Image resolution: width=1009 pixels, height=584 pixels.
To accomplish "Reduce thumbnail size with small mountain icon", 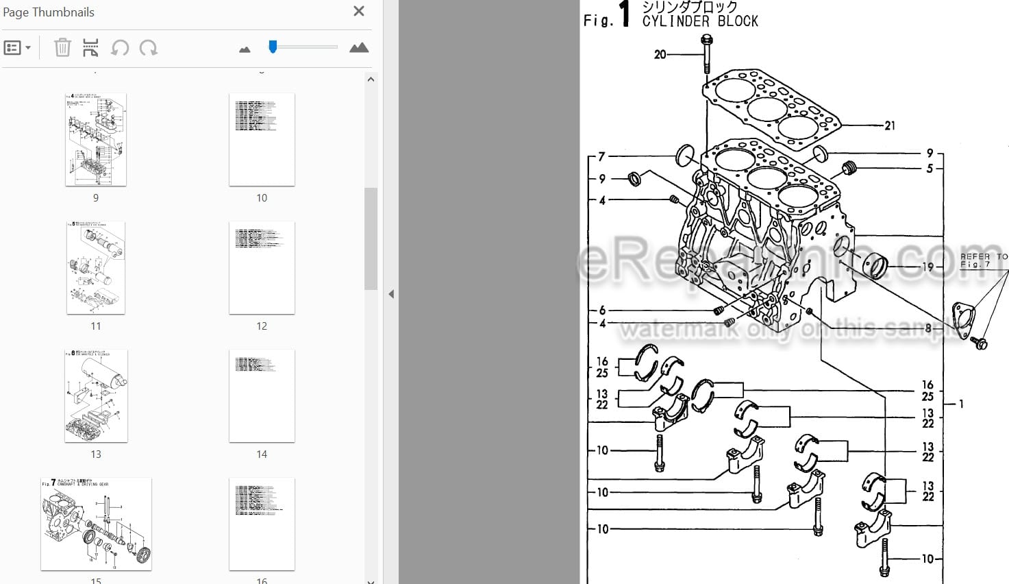I will (245, 49).
